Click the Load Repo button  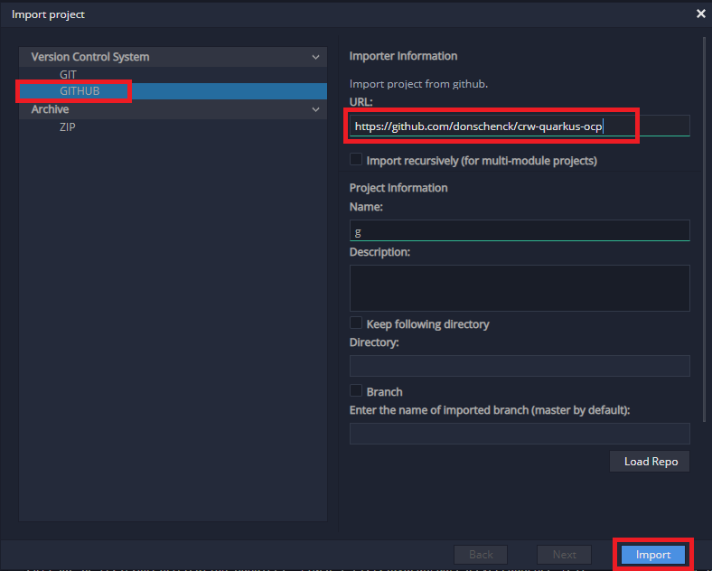pyautogui.click(x=650, y=462)
